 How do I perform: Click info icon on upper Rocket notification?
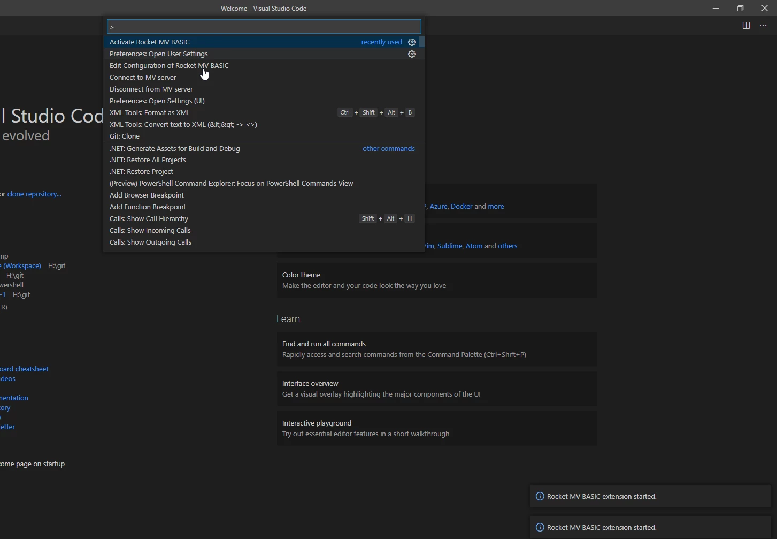click(x=540, y=496)
